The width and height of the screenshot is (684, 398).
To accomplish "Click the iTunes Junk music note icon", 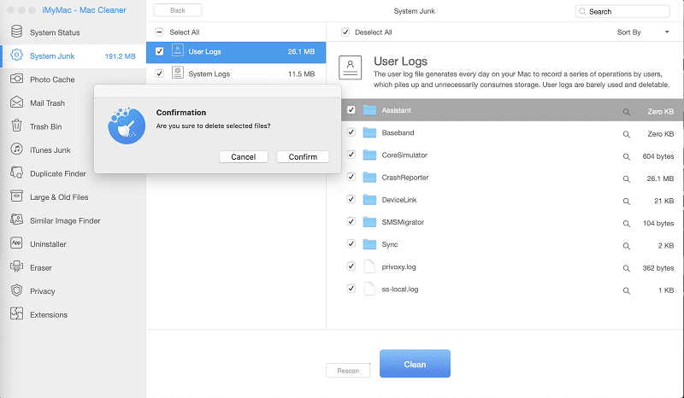I will (x=16, y=149).
